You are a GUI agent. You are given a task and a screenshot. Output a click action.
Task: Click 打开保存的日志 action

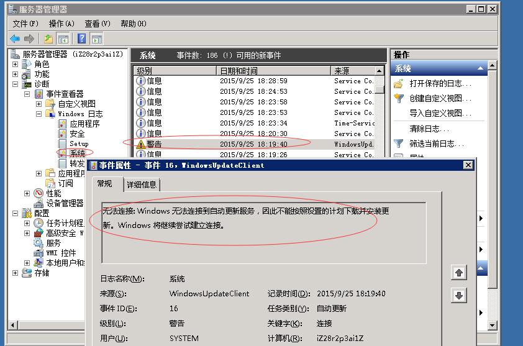pyautogui.click(x=440, y=83)
